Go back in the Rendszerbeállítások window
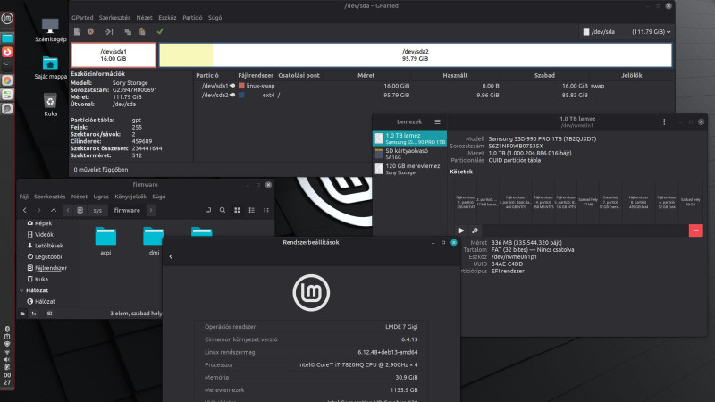The width and height of the screenshot is (715, 402). [171, 256]
